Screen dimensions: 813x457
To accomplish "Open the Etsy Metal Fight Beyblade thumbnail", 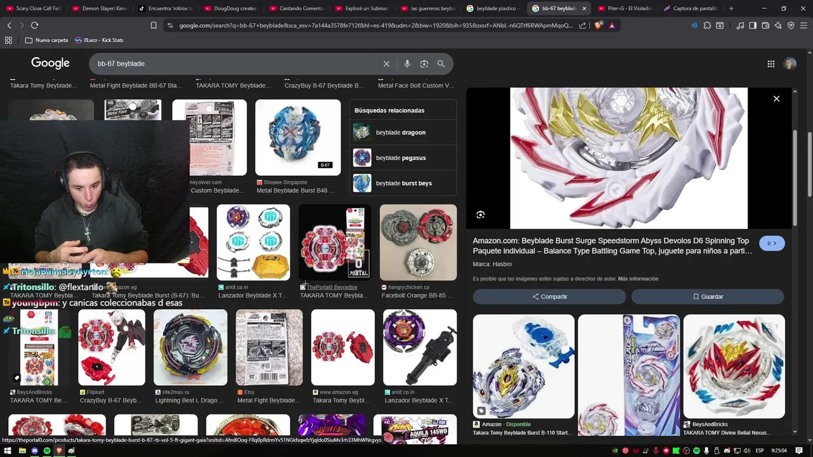I will [269, 347].
